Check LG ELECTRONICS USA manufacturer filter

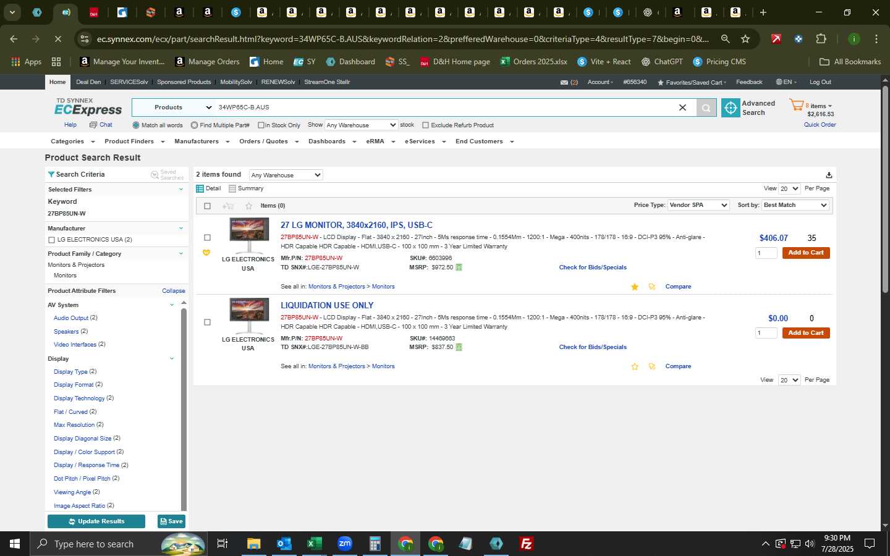click(51, 240)
